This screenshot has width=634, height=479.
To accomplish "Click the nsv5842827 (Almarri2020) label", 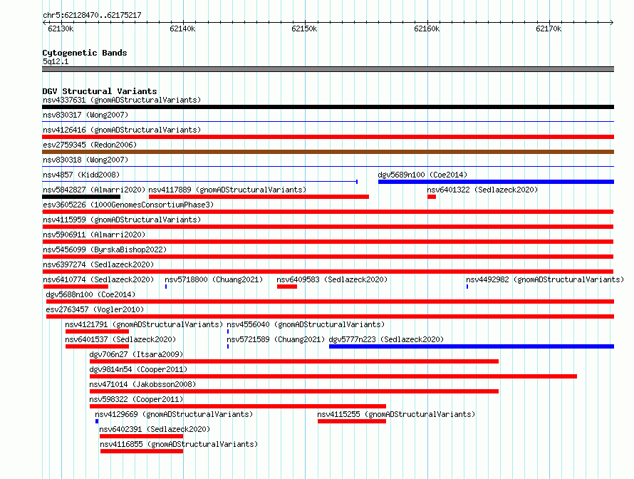I will [x=94, y=190].
